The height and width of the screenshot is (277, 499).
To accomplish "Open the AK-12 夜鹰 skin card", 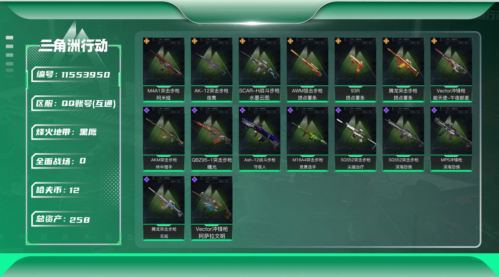I will (211, 70).
